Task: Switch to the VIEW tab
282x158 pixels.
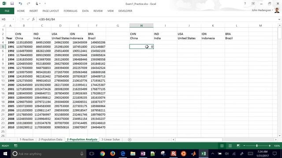Action: point(111,11)
